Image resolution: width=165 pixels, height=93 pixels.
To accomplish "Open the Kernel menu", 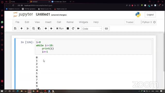I will coord(70,22).
